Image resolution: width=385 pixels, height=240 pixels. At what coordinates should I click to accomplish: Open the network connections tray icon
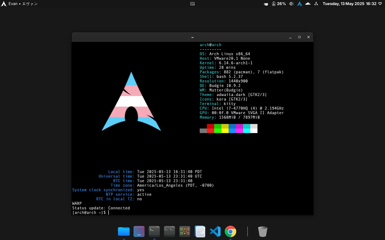316,4
